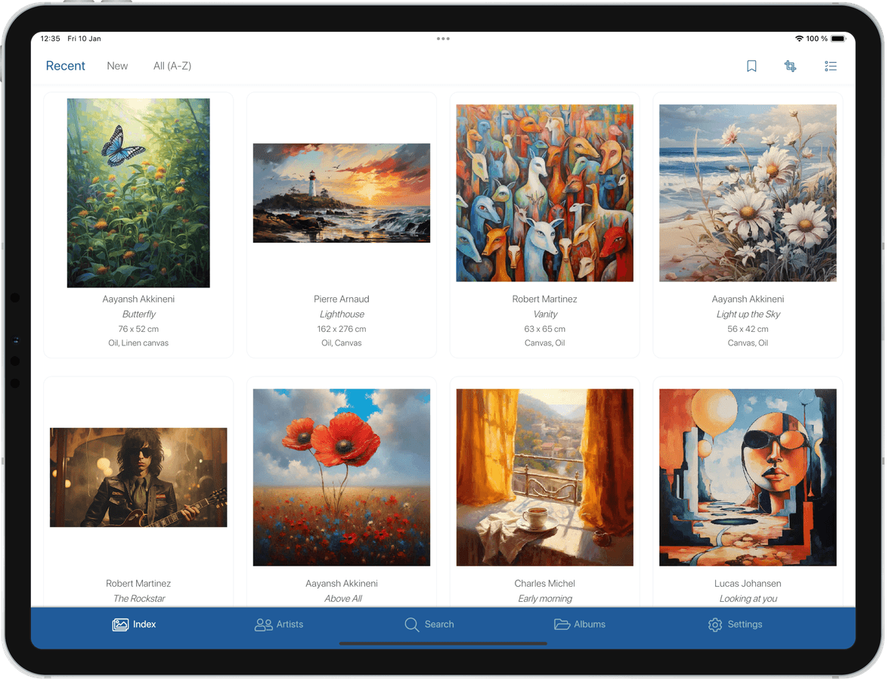Viewport: 889px width, 682px height.
Task: Open the checklist view options
Action: 831,66
